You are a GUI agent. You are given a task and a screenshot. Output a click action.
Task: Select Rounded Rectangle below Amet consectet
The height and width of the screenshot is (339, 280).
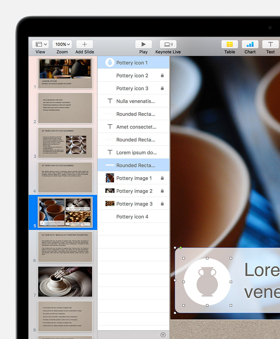tap(133, 140)
